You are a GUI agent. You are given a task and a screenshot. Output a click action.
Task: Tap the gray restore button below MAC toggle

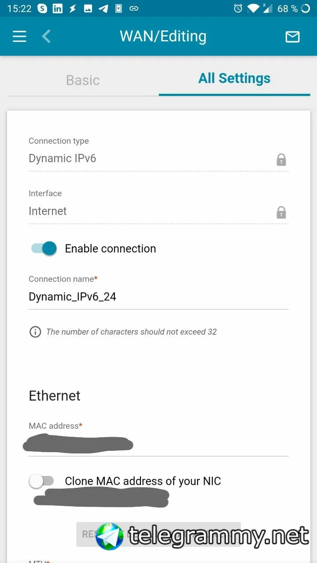(x=158, y=534)
